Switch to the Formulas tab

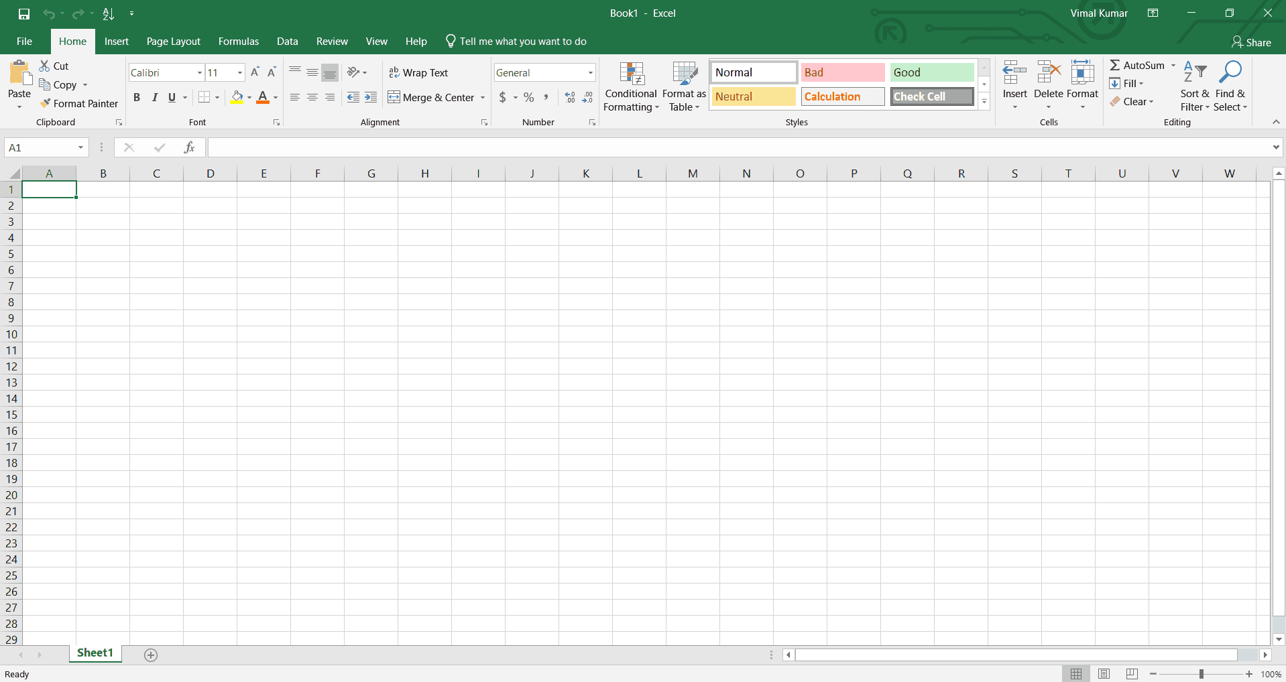[x=238, y=41]
